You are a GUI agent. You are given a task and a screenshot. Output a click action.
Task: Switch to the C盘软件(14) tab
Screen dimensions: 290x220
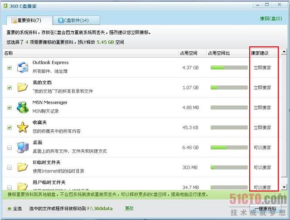(x=77, y=20)
